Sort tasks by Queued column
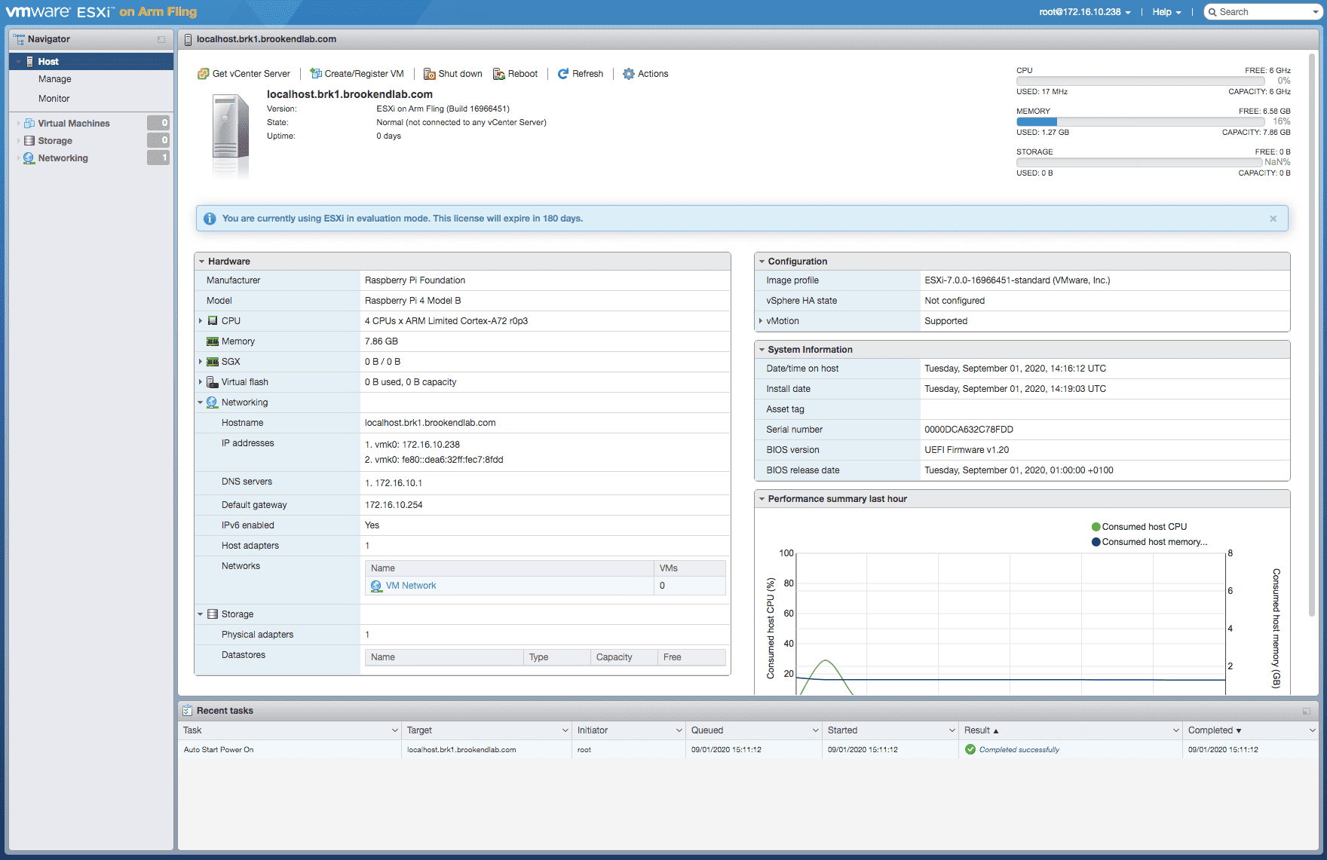 [707, 730]
